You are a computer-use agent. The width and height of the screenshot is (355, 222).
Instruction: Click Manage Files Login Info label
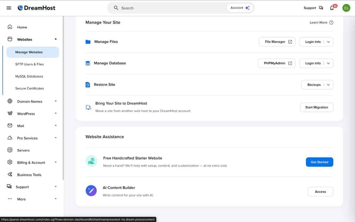[313, 42]
